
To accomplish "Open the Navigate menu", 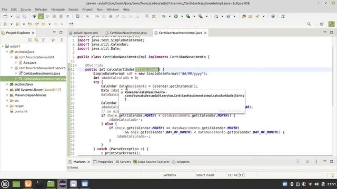I will [x=58, y=9].
